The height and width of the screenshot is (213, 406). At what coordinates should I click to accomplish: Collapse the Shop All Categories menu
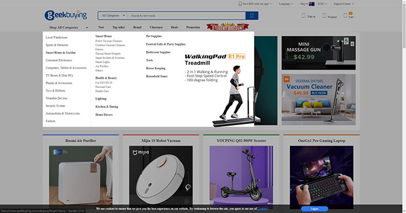pyautogui.click(x=68, y=27)
